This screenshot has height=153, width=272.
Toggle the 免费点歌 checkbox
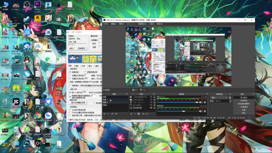point(70,72)
